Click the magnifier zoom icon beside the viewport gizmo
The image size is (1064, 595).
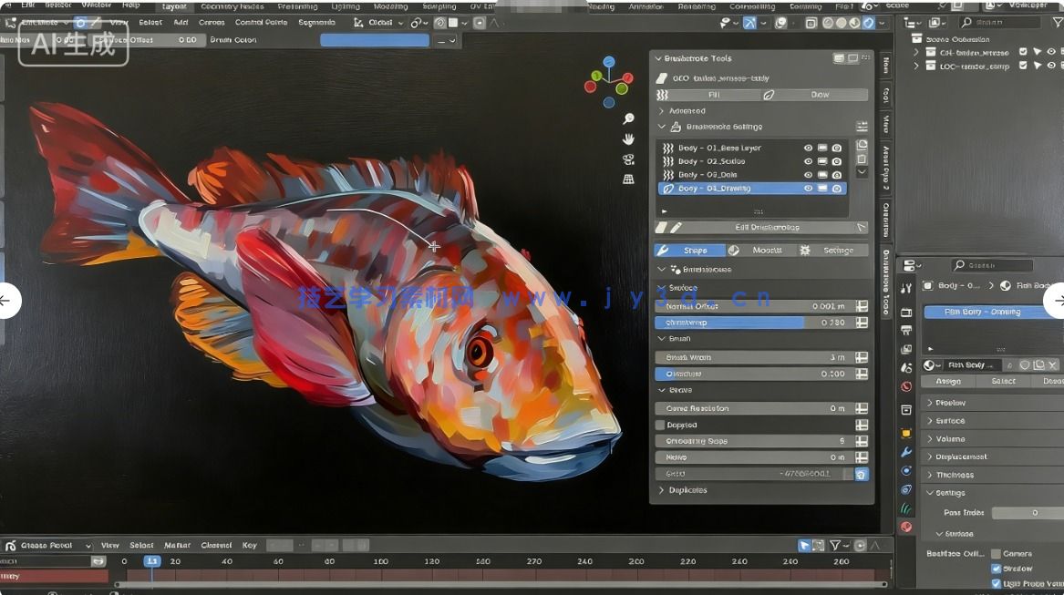628,119
